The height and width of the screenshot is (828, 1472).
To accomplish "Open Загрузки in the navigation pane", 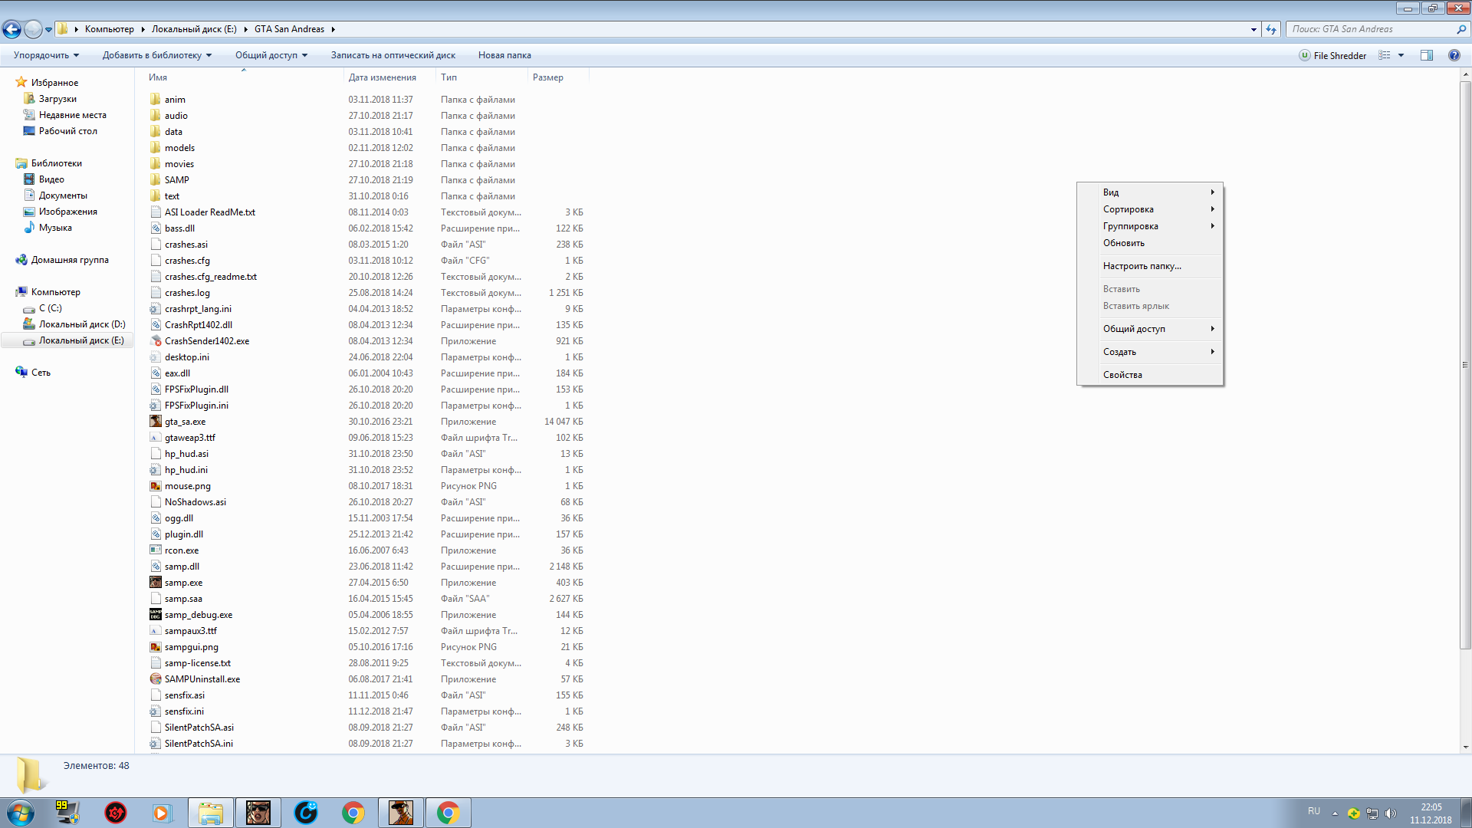I will point(58,99).
